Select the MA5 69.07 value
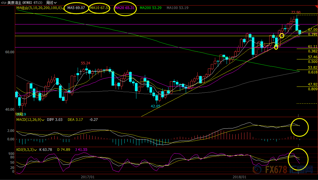This screenshot has height=180, width=318. (x=76, y=8)
